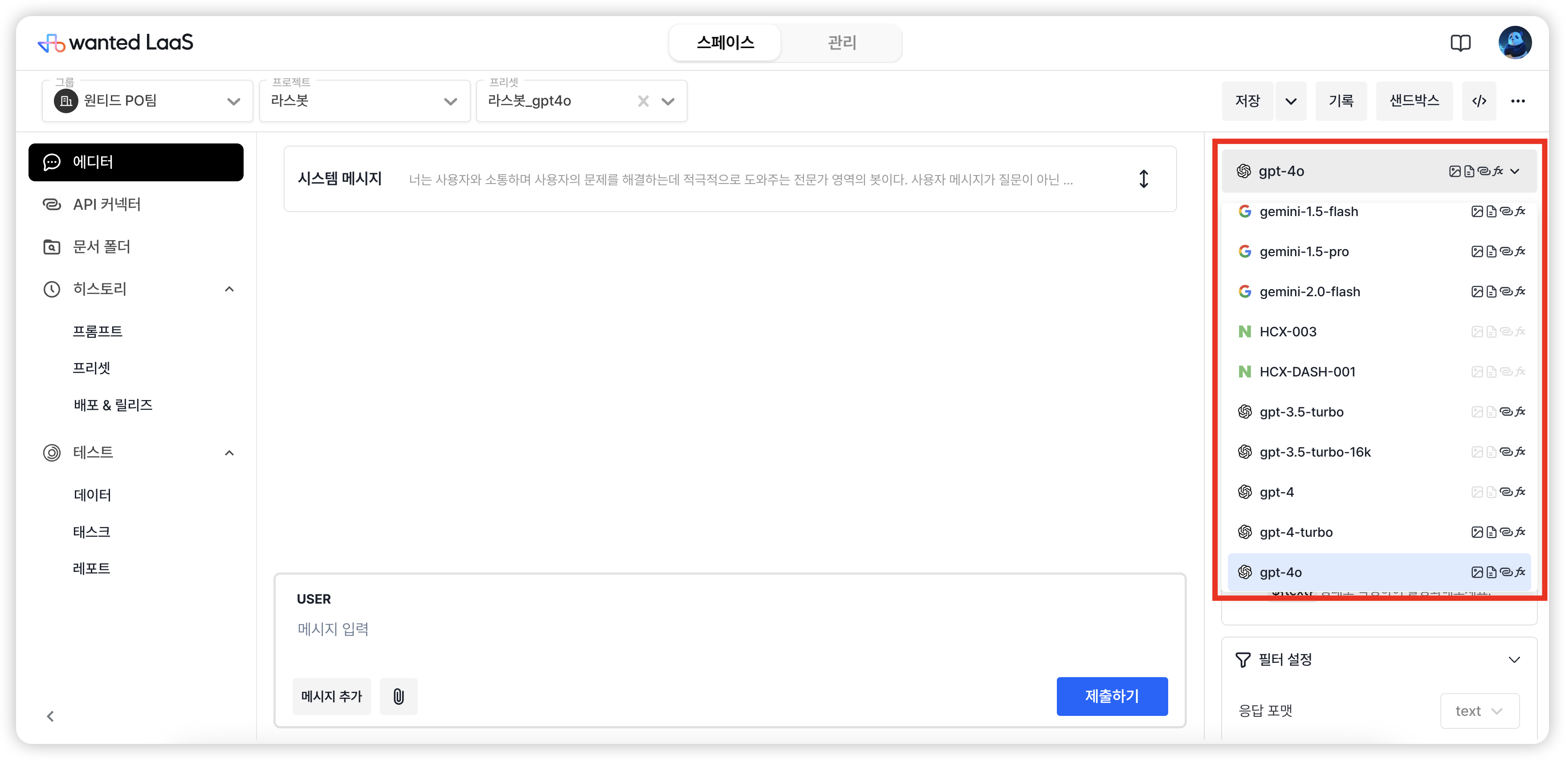Open the 프로젝트 dropdown 라스봇
Viewport: 1565px width, 760px height.
click(364, 101)
